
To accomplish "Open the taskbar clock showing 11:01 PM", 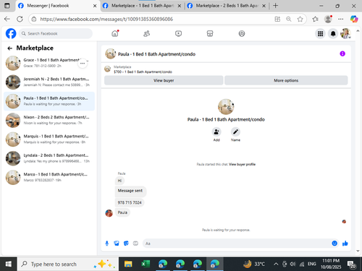I will 331,264.
